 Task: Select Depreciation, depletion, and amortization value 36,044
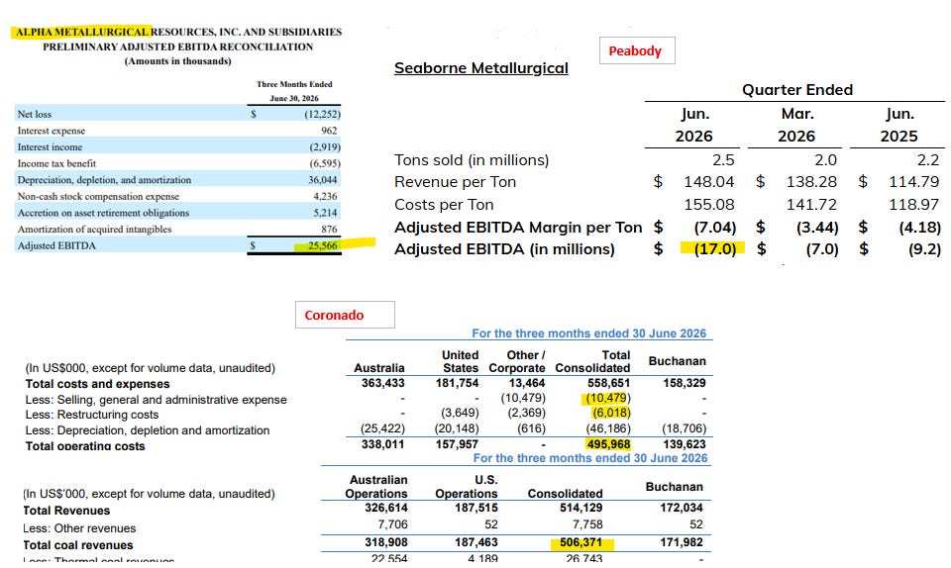click(323, 180)
